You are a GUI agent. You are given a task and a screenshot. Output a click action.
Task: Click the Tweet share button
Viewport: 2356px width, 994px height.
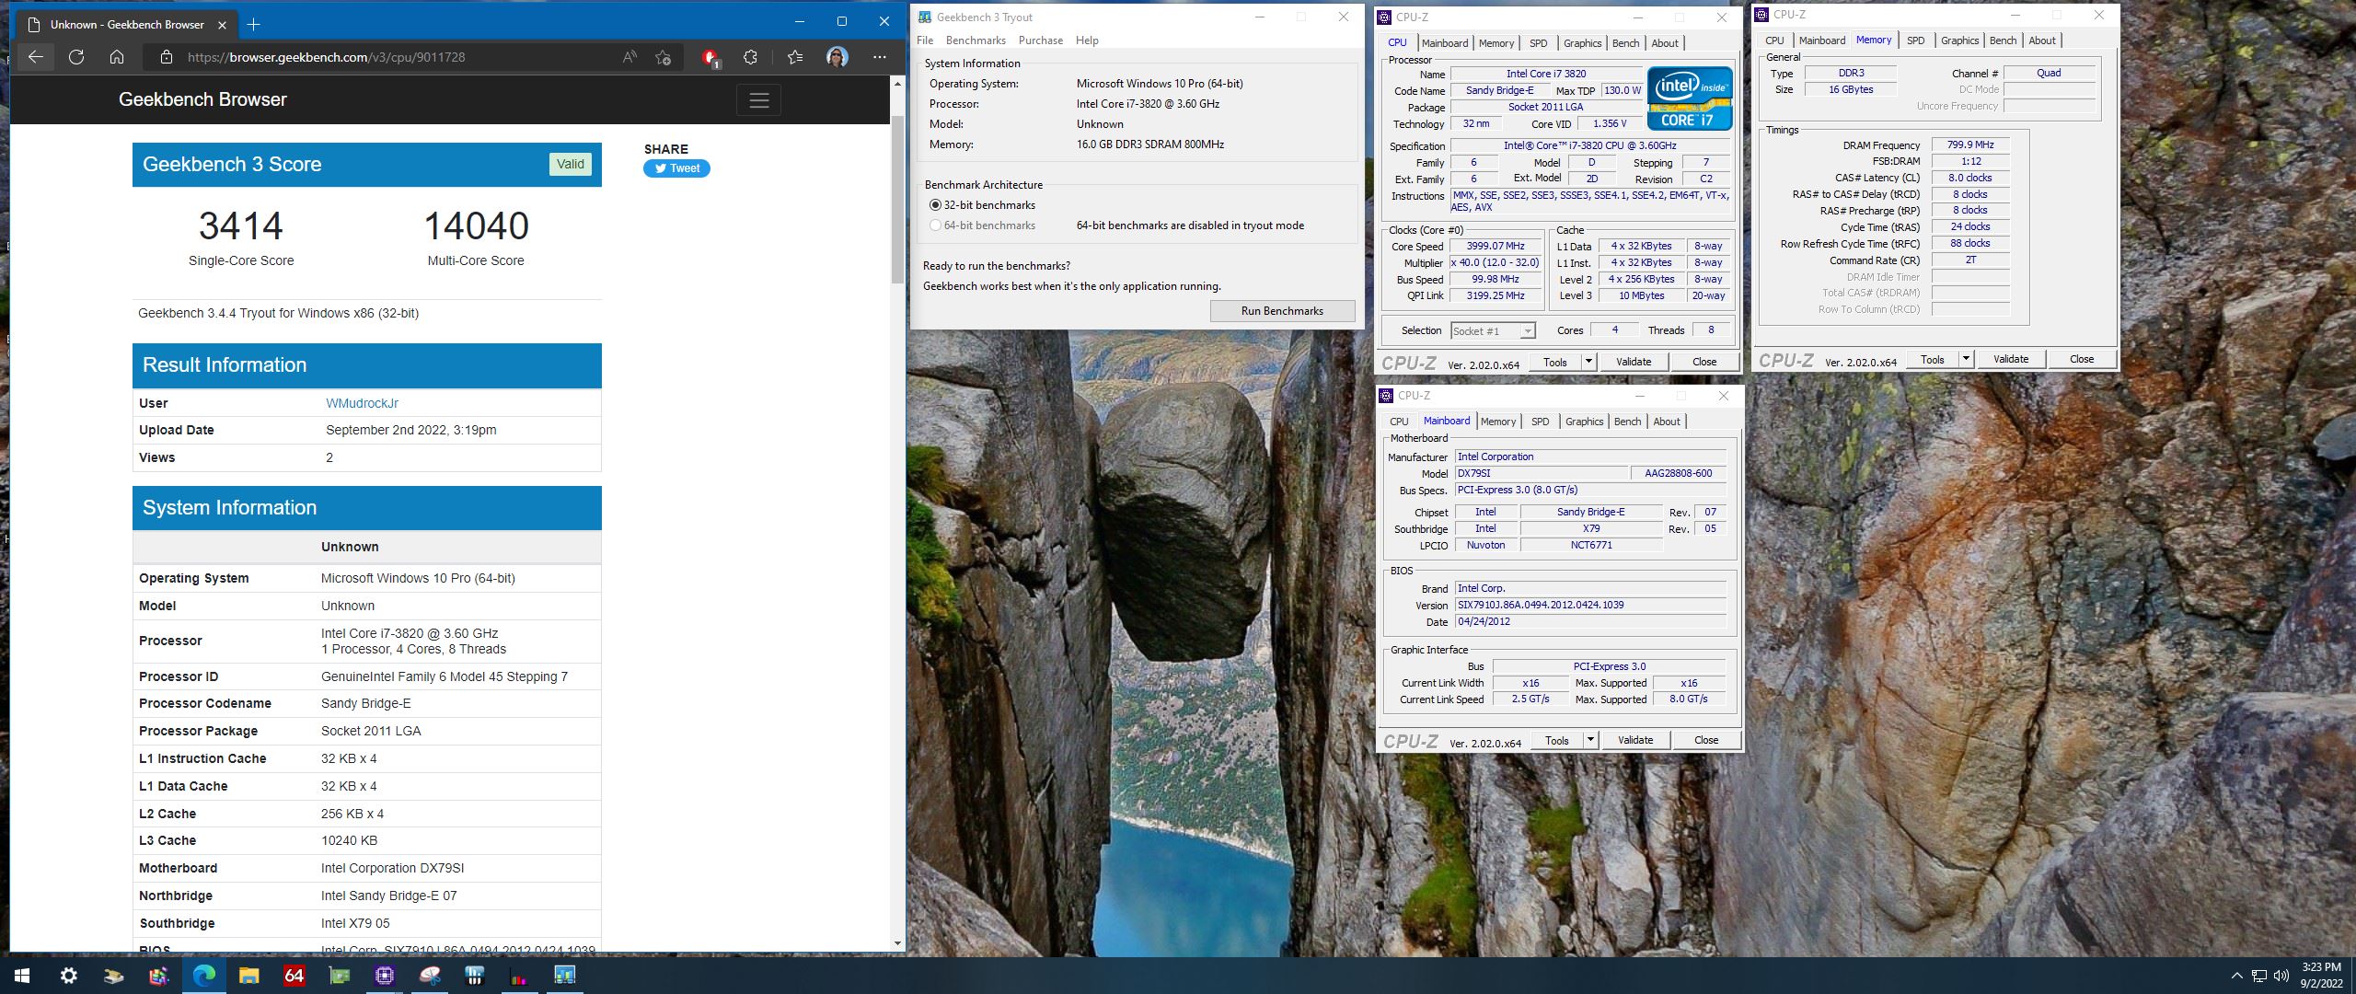(x=676, y=168)
